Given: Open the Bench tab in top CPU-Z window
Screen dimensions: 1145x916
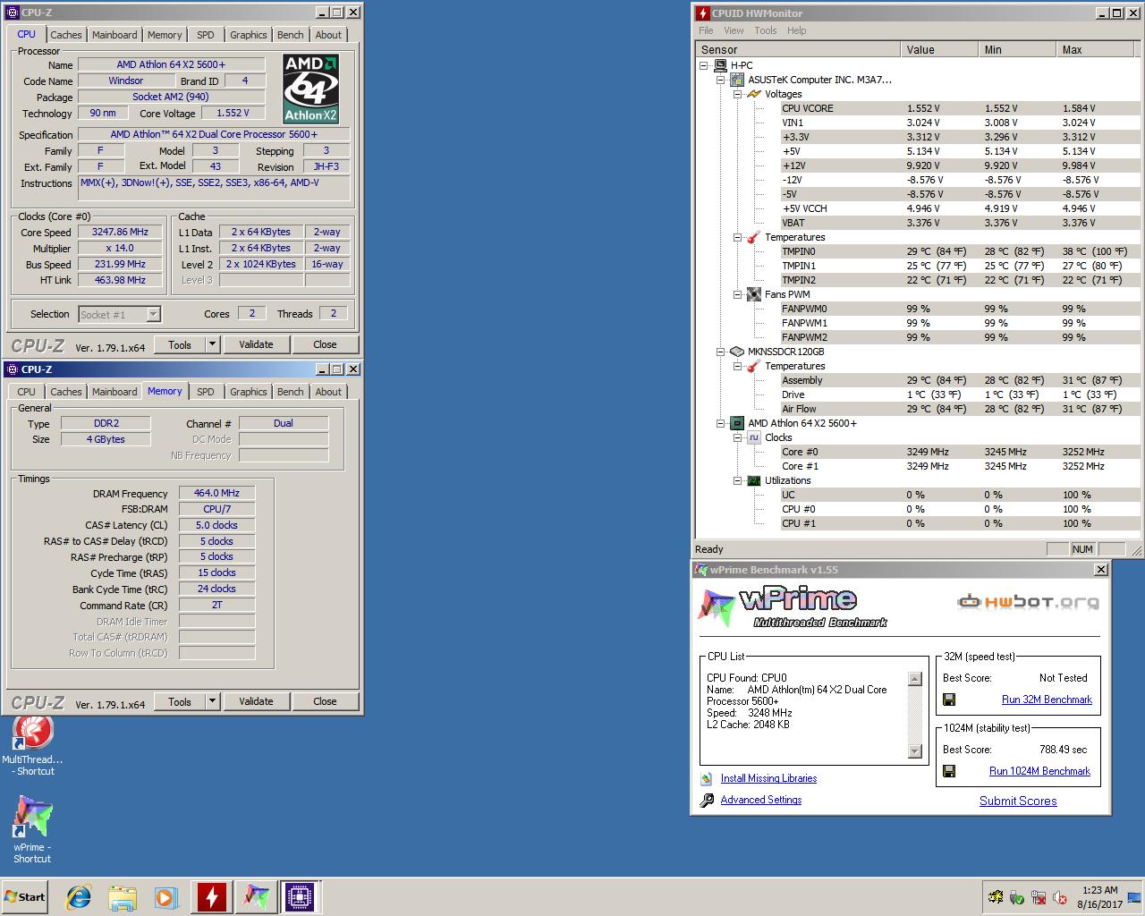Looking at the screenshot, I should point(290,35).
